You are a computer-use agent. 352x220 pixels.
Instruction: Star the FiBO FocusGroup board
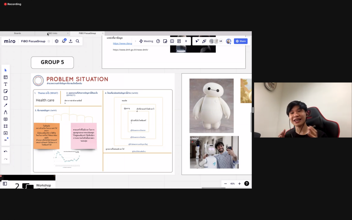[x=49, y=41]
